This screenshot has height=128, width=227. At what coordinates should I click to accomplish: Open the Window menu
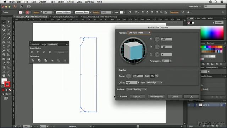click(x=89, y=2)
